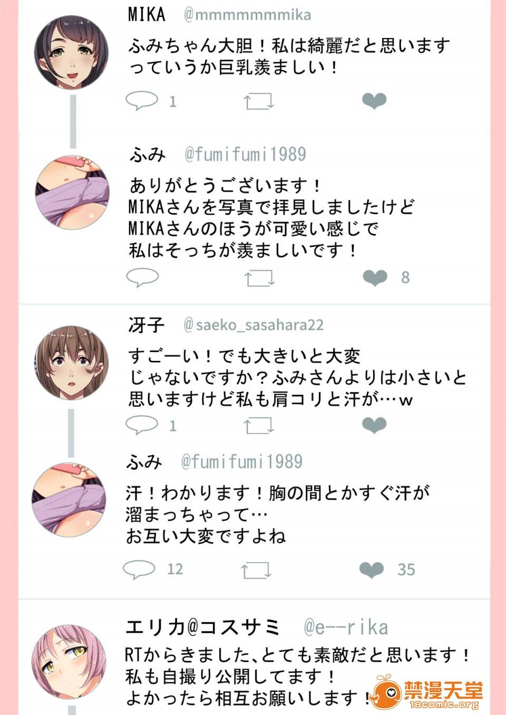
Task: Open MIKA's profile picture
Action: [72, 52]
